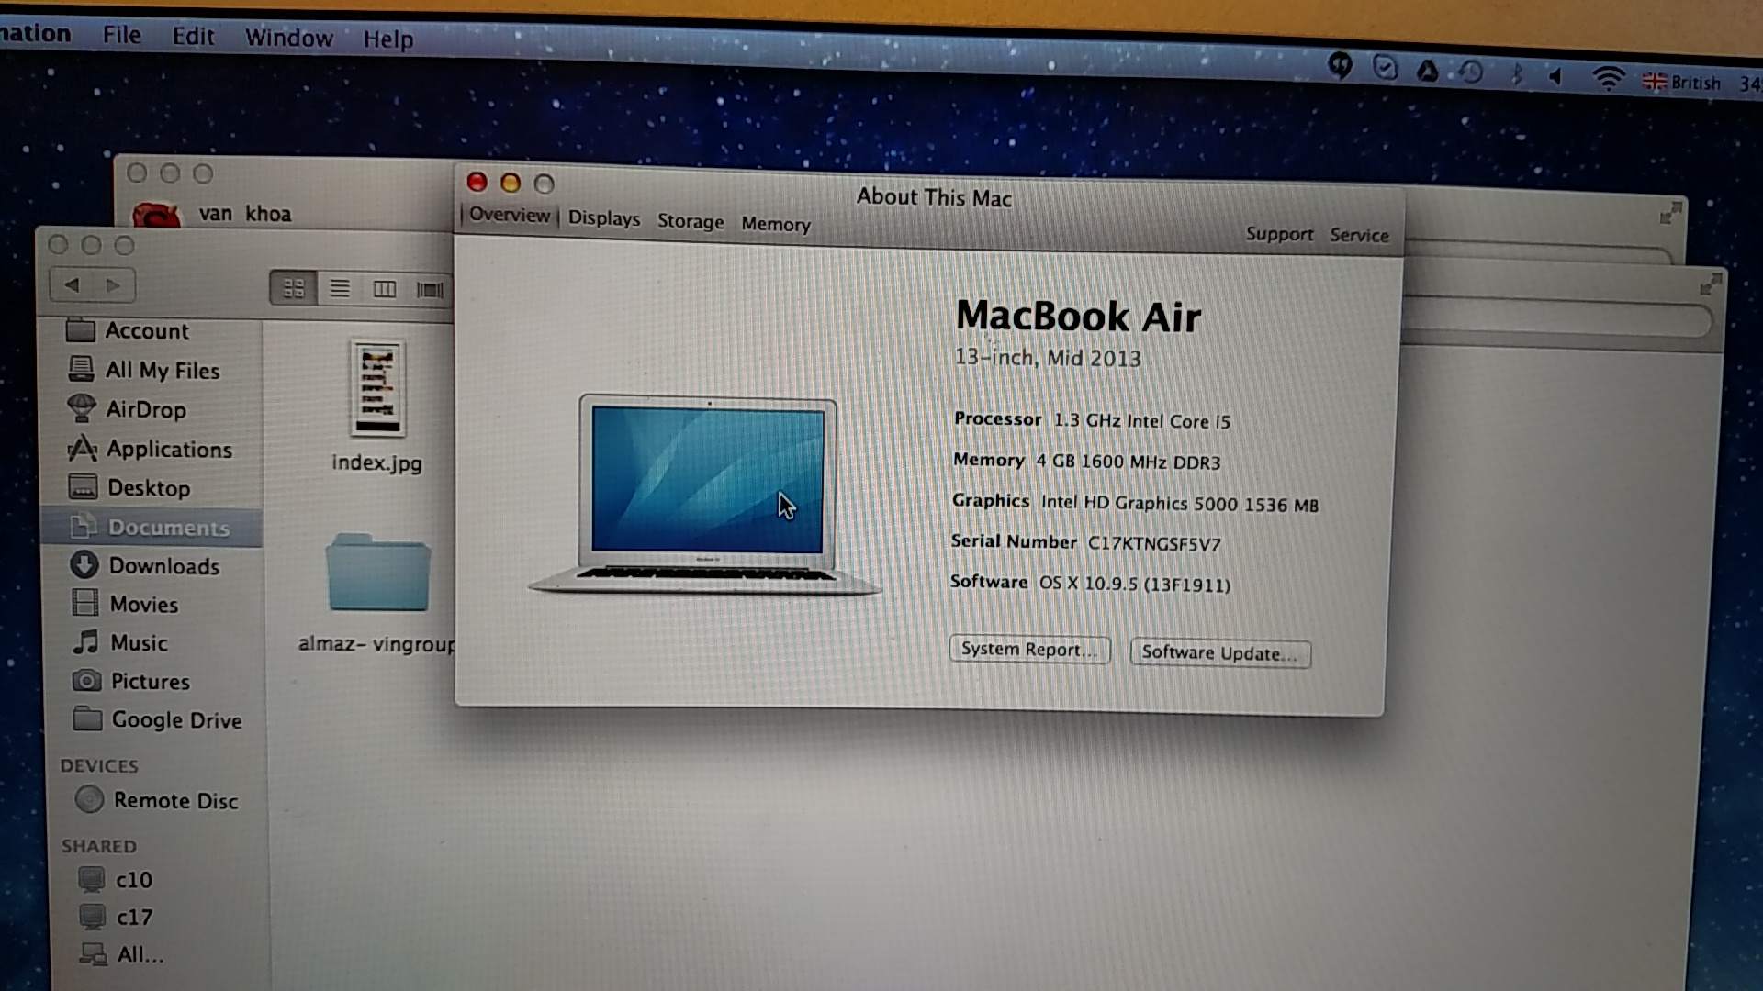The height and width of the screenshot is (991, 1763).
Task: Open Google Drive menu bar icon
Action: click(x=1427, y=70)
